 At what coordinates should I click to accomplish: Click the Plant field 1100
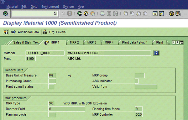(x=30, y=59)
